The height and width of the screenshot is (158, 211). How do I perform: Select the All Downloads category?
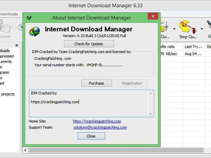pyautogui.click(x=5, y=51)
